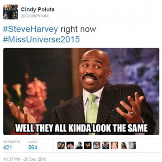Open the #SteveHarvey hashtag
This screenshot has width=162, height=162.
30,29
